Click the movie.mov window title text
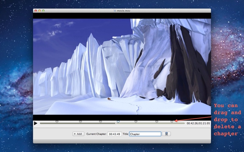This screenshot has height=152, width=244. [124, 11]
